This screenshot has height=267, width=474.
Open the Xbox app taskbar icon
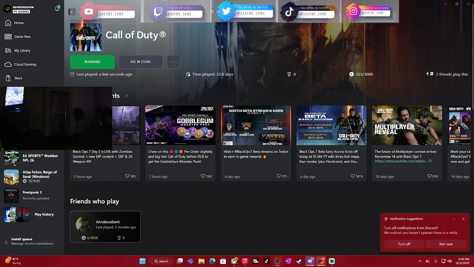pos(234,261)
